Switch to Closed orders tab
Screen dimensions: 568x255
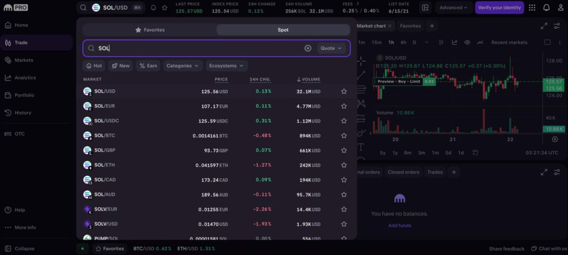point(403,172)
